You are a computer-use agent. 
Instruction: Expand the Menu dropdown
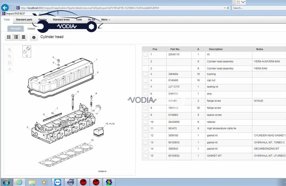tap(106, 19)
